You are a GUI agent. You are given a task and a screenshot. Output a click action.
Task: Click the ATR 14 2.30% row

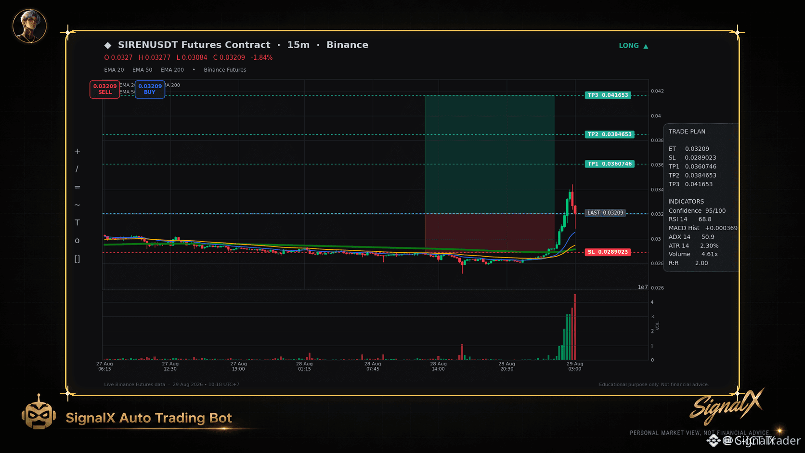click(x=693, y=246)
